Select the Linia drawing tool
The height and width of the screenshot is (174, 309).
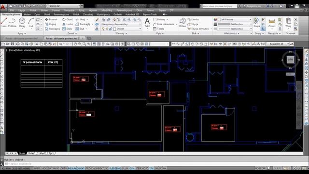click(4, 22)
